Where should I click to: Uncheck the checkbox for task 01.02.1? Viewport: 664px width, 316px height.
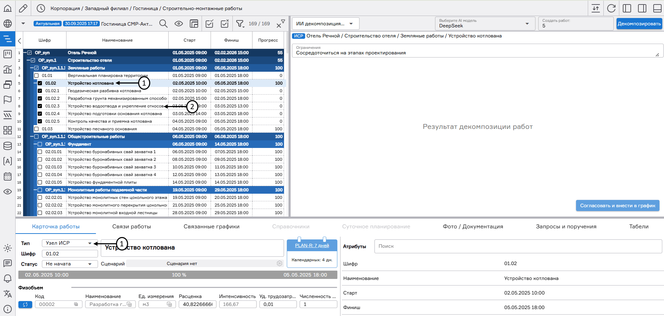(40, 91)
